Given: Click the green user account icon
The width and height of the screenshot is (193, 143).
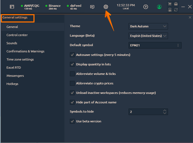Looking at the screenshot, I should 159,7.
